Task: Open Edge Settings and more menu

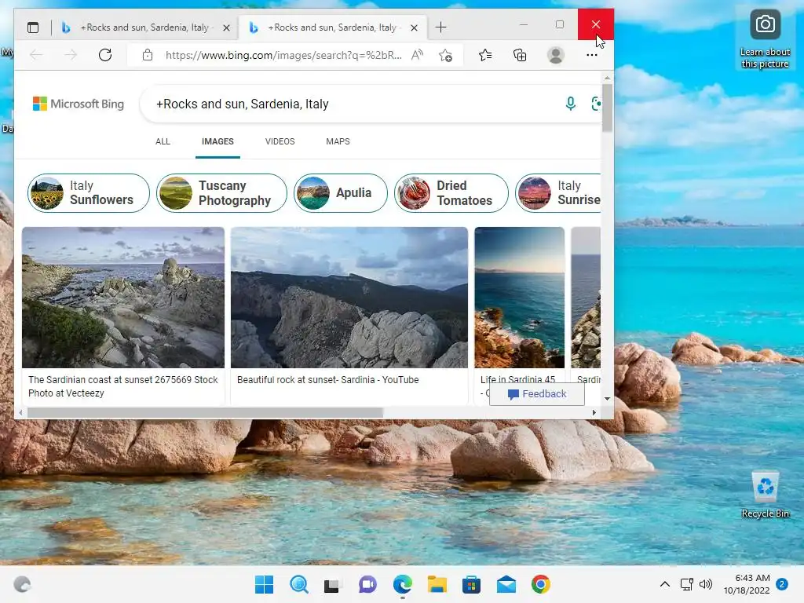Action: [x=592, y=55]
